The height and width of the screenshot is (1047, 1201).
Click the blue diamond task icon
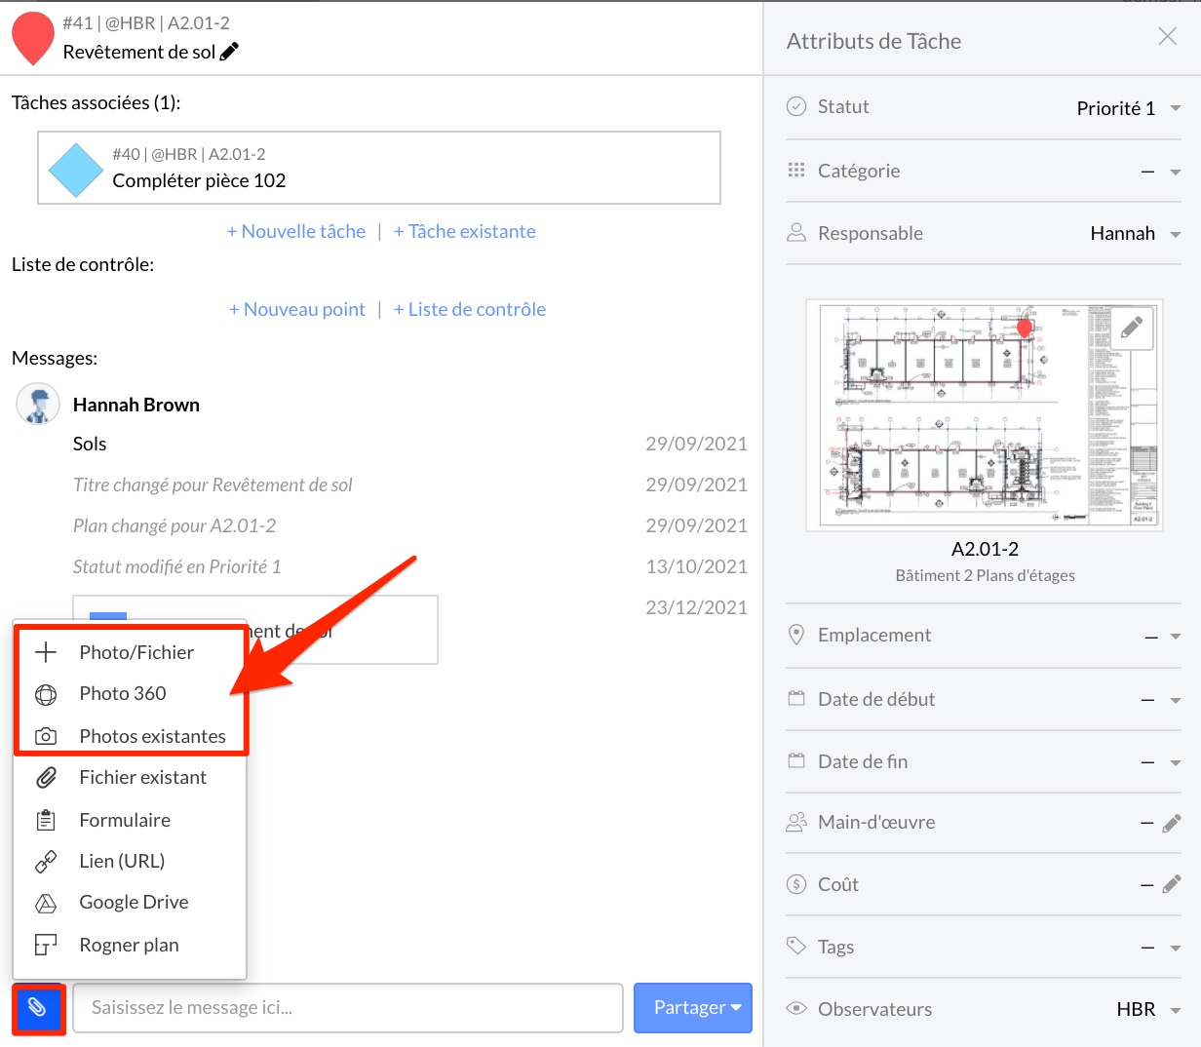pyautogui.click(x=76, y=170)
